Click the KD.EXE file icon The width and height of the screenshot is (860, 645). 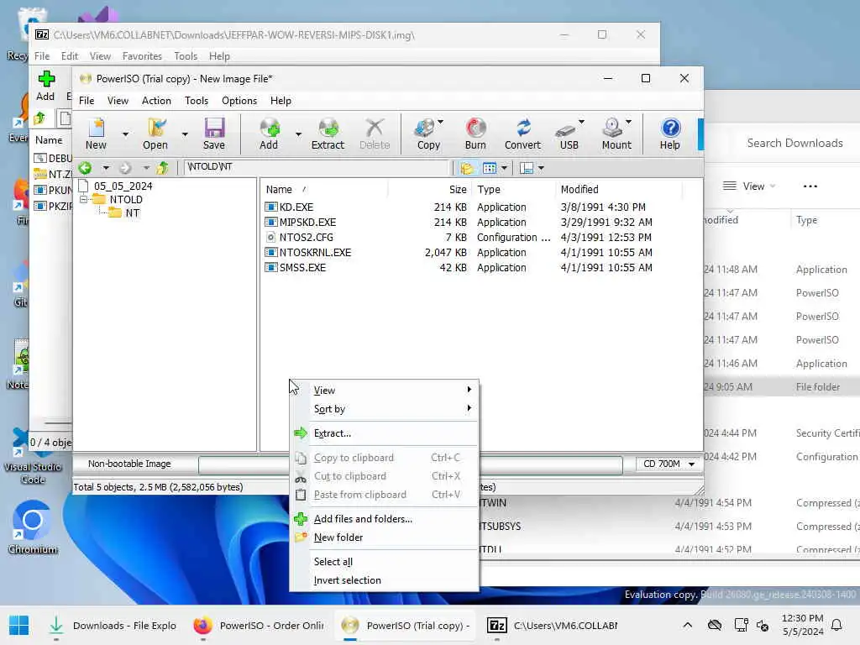[x=271, y=207]
